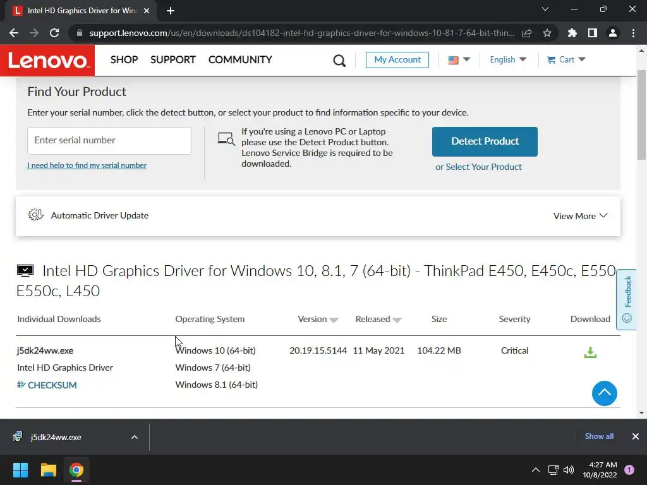Open the country flag dropdown
The height and width of the screenshot is (485, 647).
[459, 60]
